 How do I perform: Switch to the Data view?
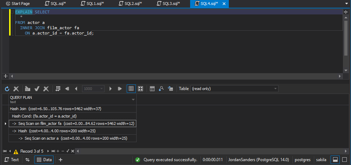coord(44,160)
